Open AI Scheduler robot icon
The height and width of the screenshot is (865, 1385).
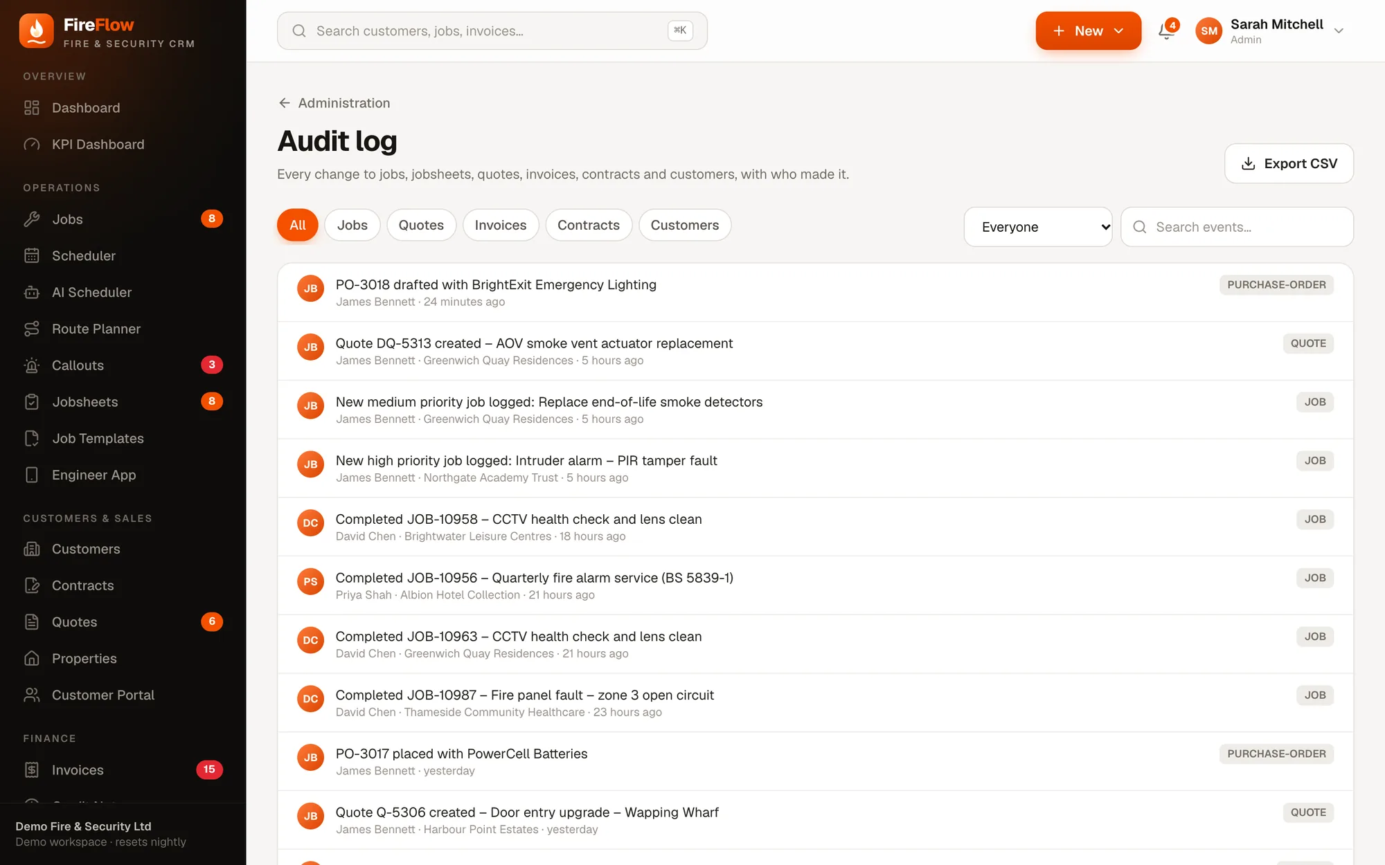tap(32, 293)
